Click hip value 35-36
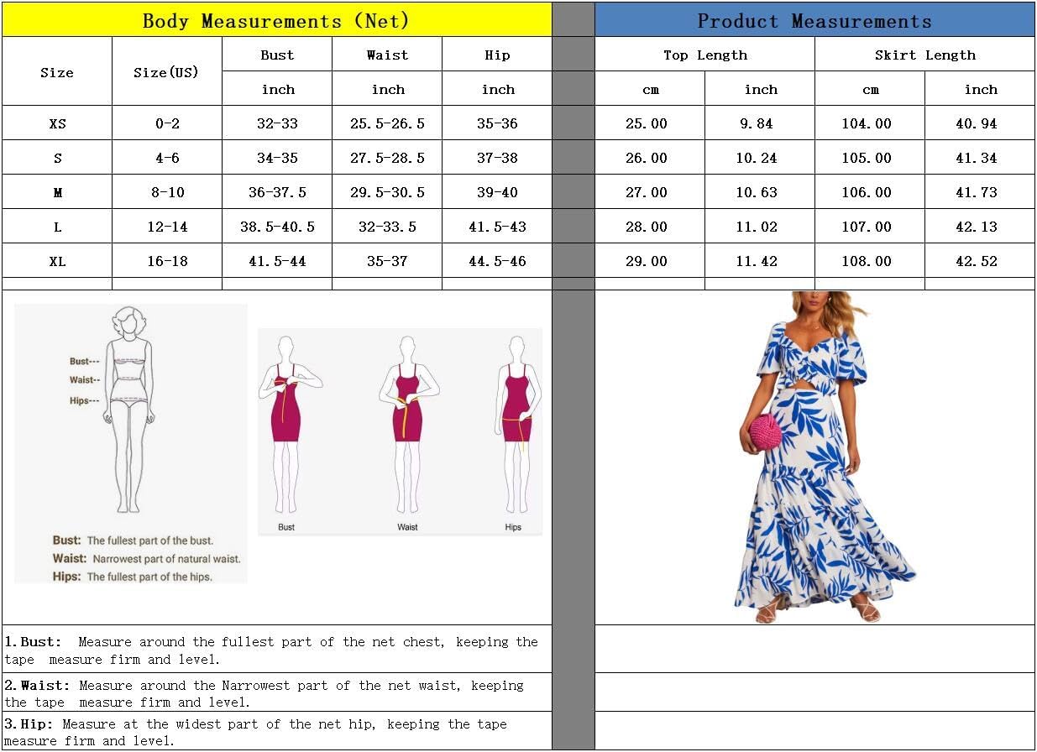The image size is (1037, 752). tap(497, 123)
